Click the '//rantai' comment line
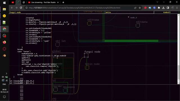Screen dimensions: 180x101 [30, 18]
